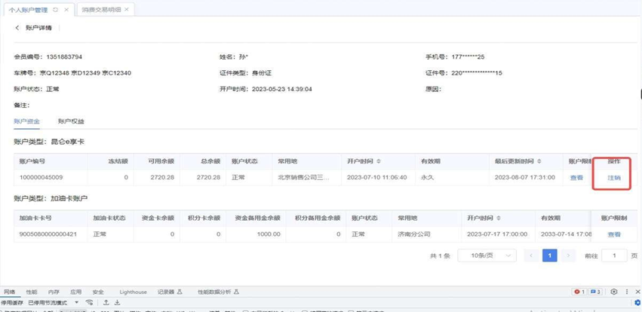This screenshot has height=312, width=642.
Task: Sort 昆仑e享卡 table by 开户时间
Action: point(379,161)
